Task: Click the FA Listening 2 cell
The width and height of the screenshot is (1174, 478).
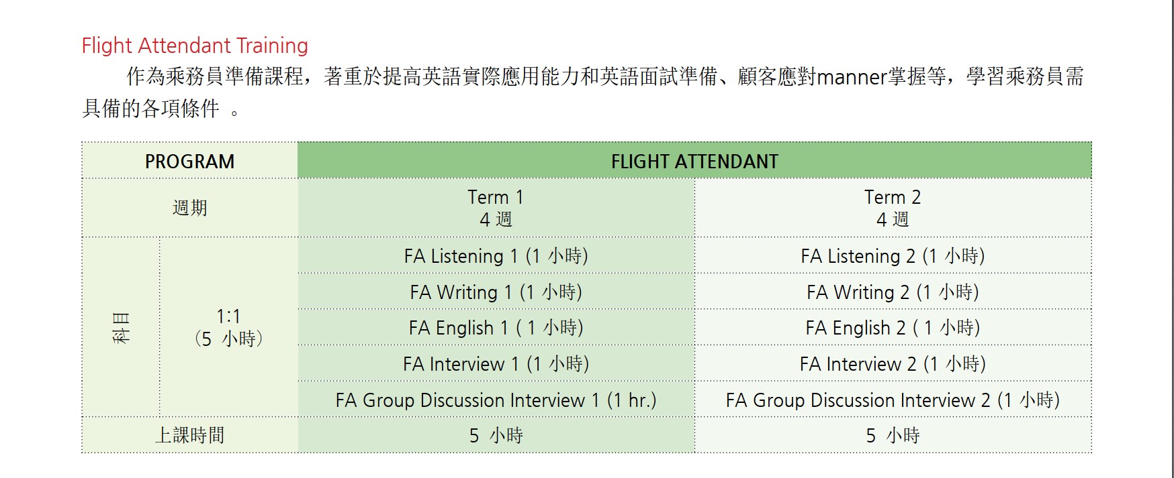Action: [x=893, y=256]
